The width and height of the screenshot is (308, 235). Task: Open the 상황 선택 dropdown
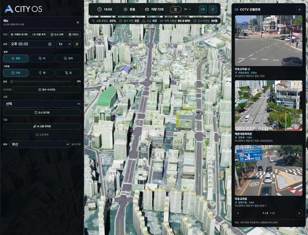(42, 104)
